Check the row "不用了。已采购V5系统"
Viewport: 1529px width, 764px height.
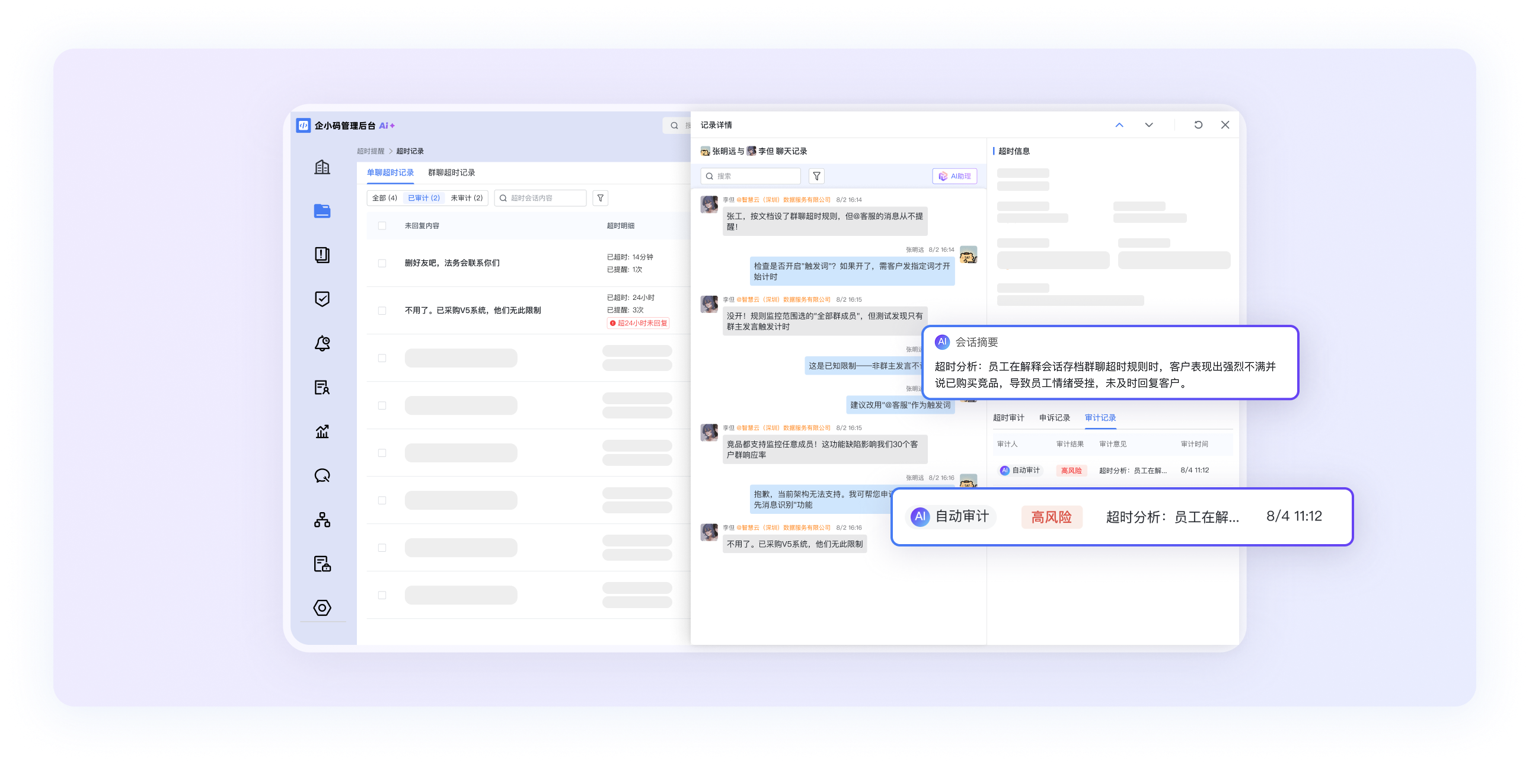point(382,311)
